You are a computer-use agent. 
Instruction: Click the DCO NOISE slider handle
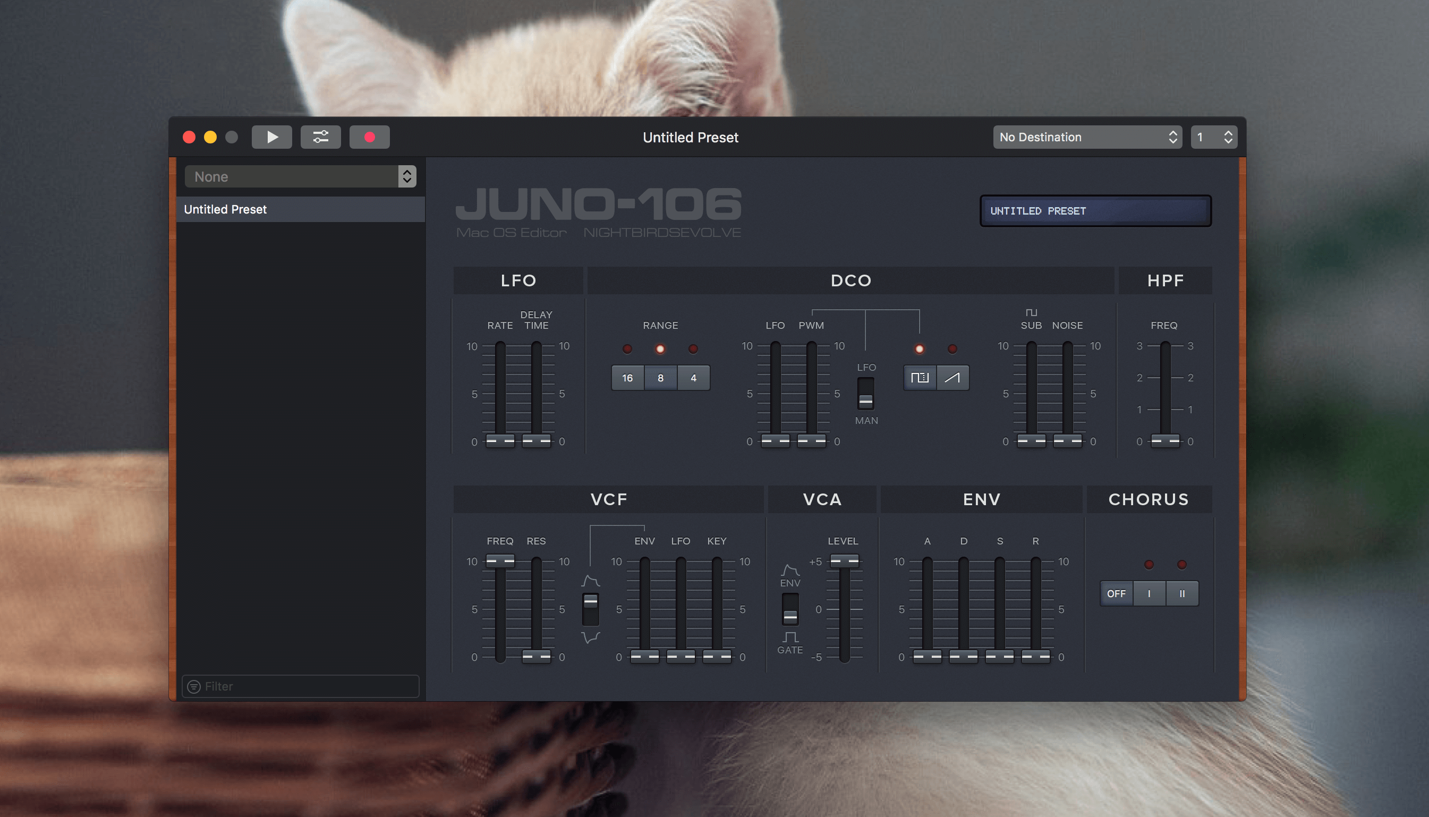[1067, 441]
